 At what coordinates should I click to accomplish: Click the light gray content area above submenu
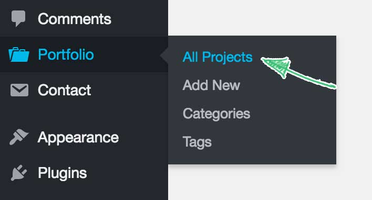(270, 18)
